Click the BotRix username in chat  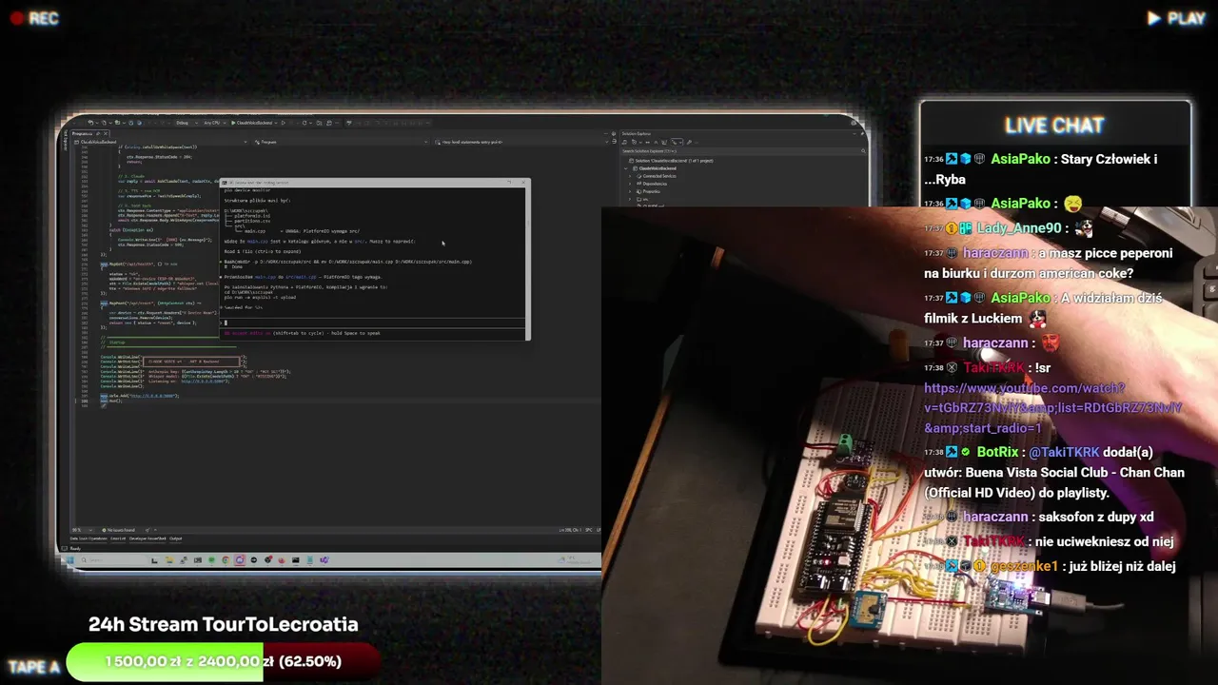(998, 452)
